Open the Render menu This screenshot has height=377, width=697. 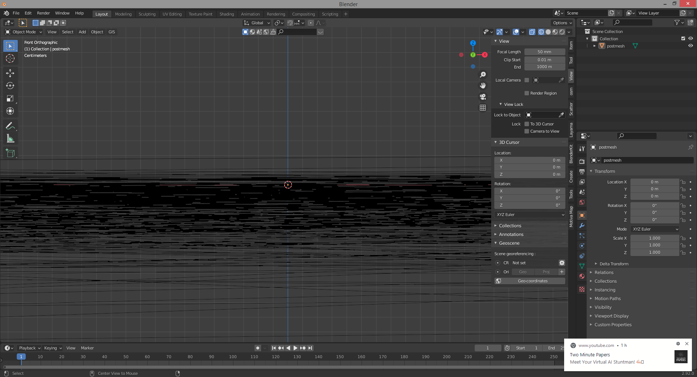43,13
